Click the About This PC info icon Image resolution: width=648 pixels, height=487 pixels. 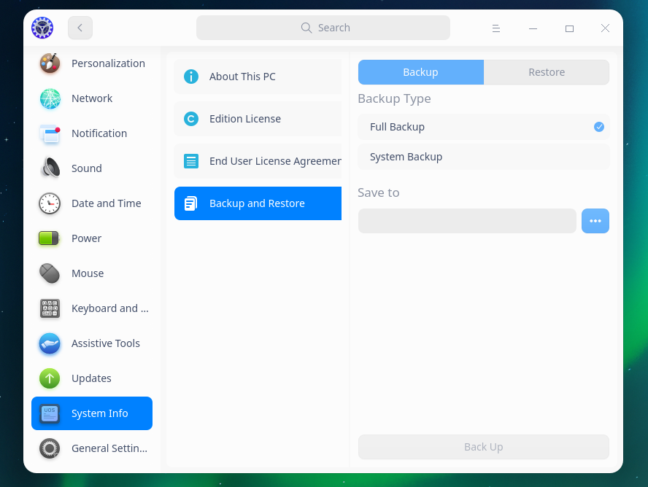pyautogui.click(x=191, y=77)
